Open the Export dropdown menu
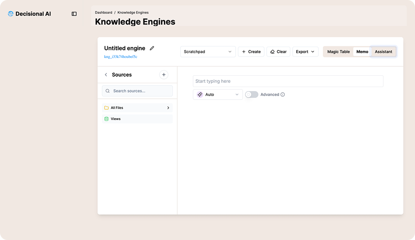Viewport: 415px width, 240px height. 305,52
